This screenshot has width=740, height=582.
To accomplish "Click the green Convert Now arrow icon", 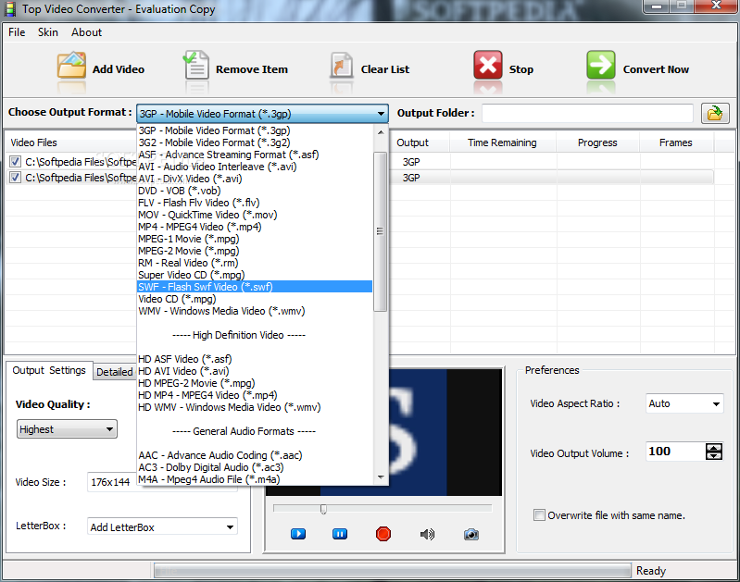I will coord(601,65).
